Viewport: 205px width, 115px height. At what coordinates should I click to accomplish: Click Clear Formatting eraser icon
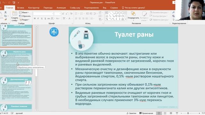[x=71, y=14]
